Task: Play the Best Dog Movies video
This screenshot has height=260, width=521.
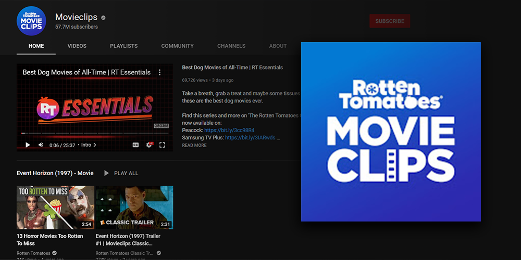Action: click(28, 145)
